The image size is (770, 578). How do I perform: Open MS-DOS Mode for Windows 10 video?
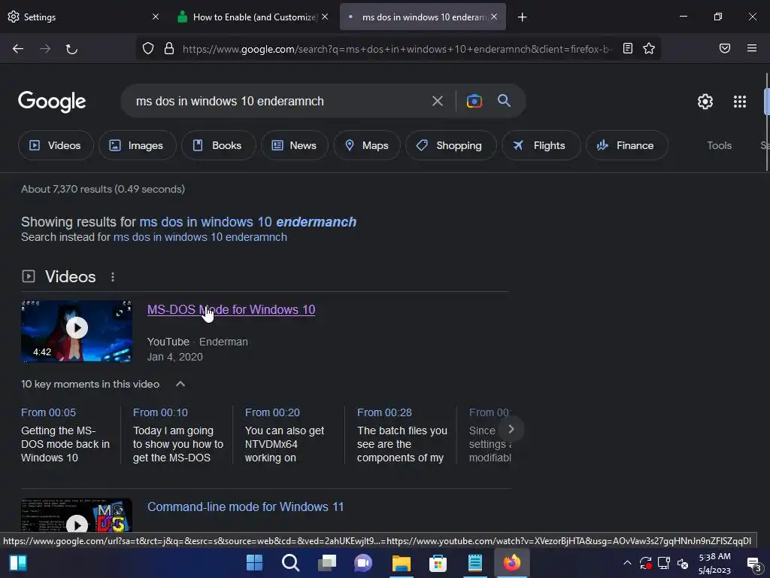[x=231, y=309]
